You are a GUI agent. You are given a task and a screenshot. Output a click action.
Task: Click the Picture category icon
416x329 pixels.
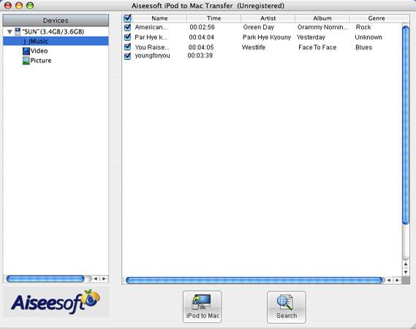coord(26,61)
